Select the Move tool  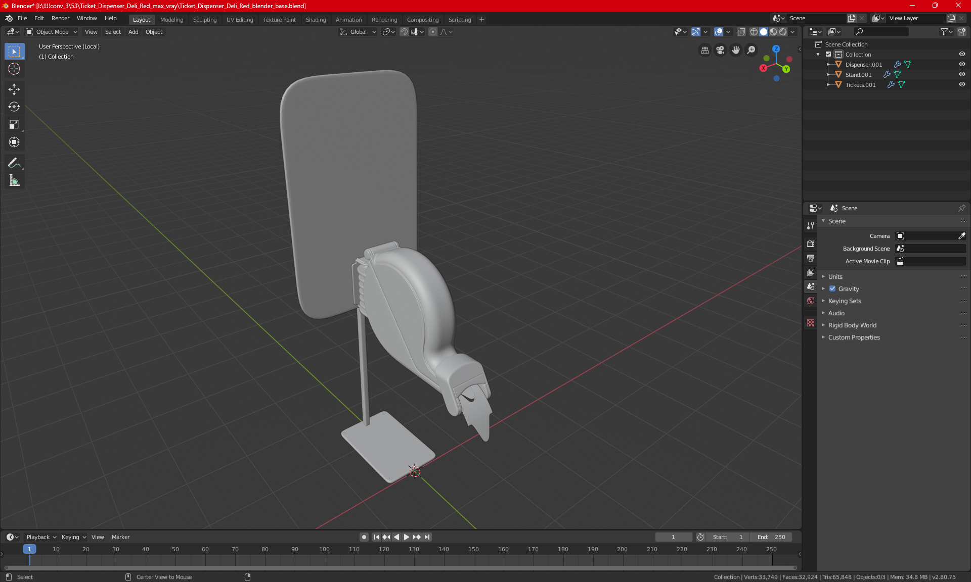pyautogui.click(x=14, y=89)
